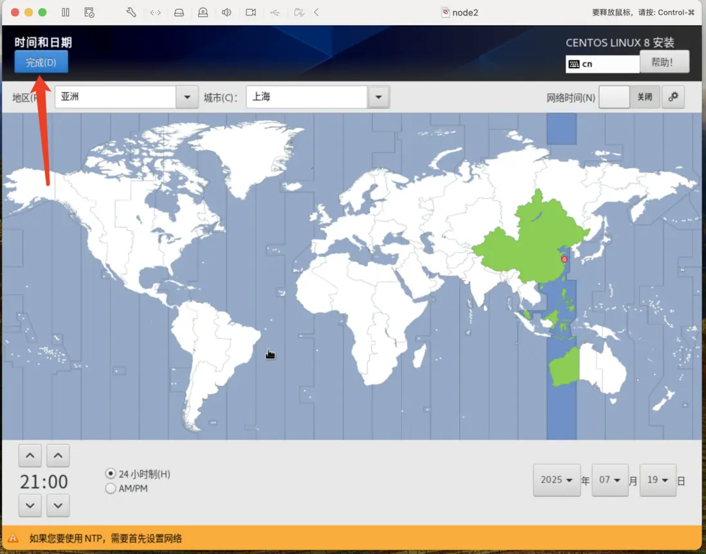Toggle the 网络时间 network time switch
Image resolution: width=706 pixels, height=554 pixels.
coord(629,97)
